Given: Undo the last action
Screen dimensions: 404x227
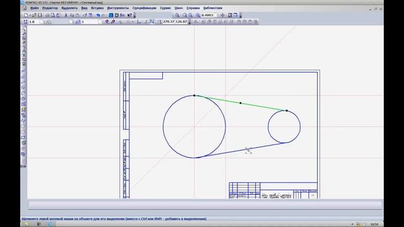Looking at the screenshot, I should [x=98, y=15].
